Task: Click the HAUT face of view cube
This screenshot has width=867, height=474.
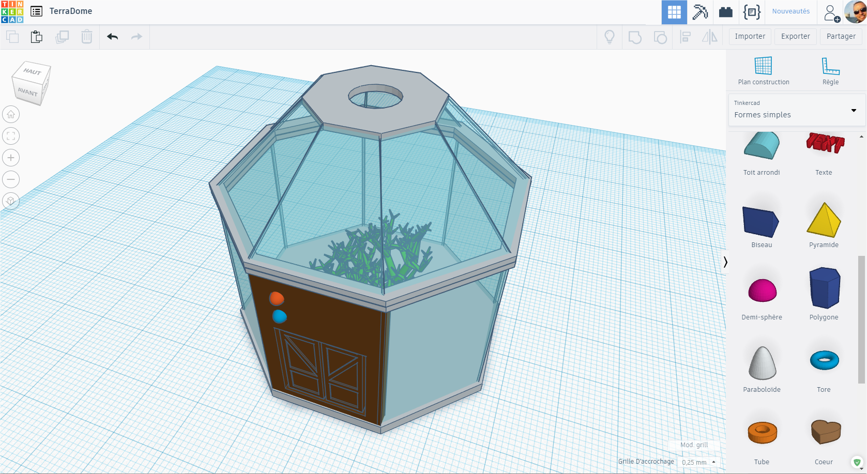Action: 32,71
